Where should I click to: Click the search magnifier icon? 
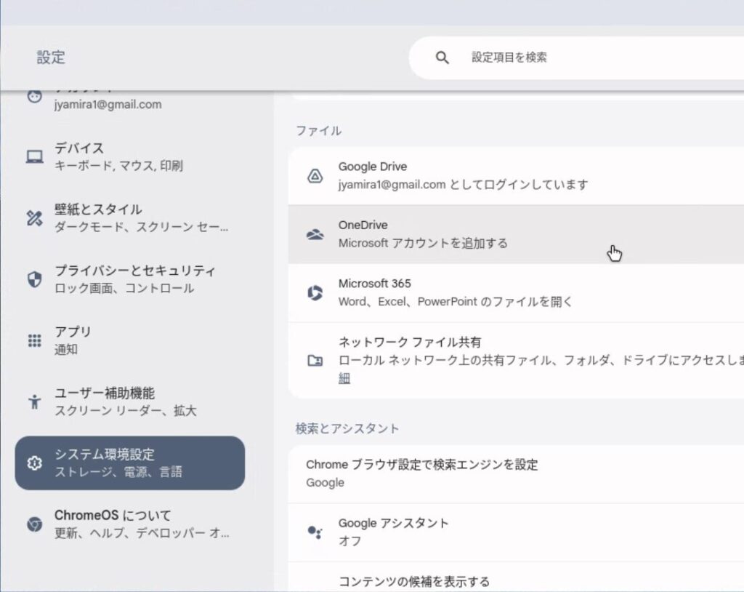(x=442, y=58)
